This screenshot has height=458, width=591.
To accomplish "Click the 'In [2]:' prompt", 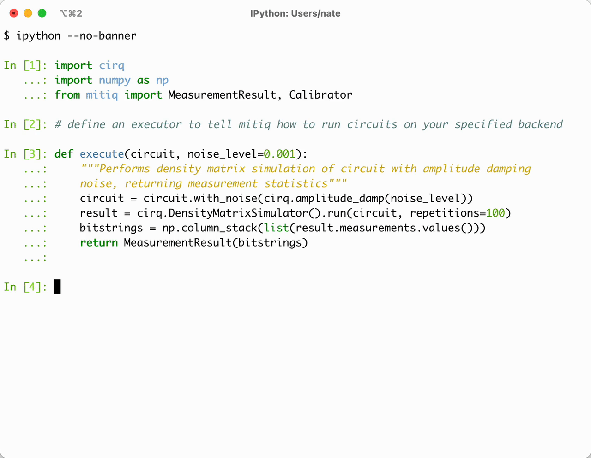I will click(25, 124).
